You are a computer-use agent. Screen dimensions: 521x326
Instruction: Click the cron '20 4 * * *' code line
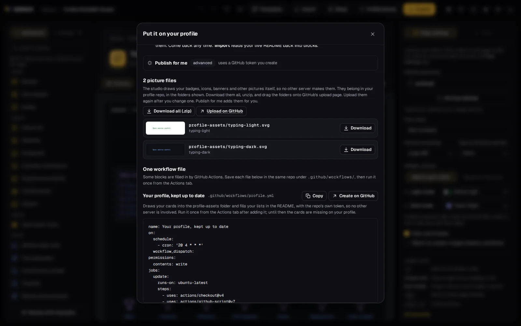click(x=180, y=245)
